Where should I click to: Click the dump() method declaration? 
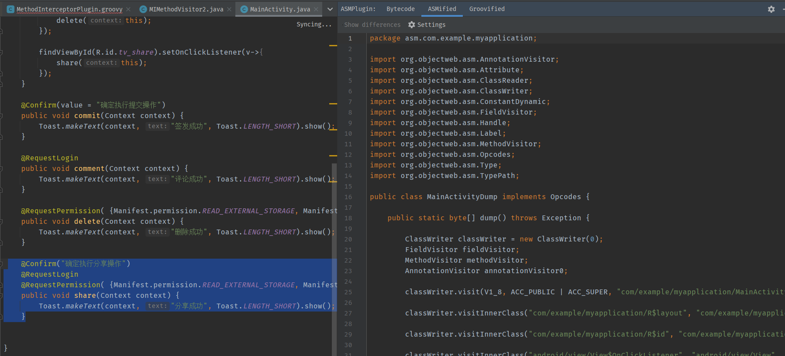[488, 218]
